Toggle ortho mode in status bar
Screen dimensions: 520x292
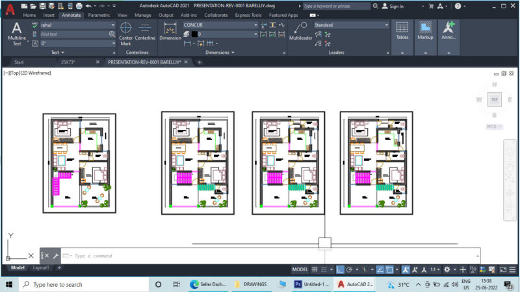(340, 269)
